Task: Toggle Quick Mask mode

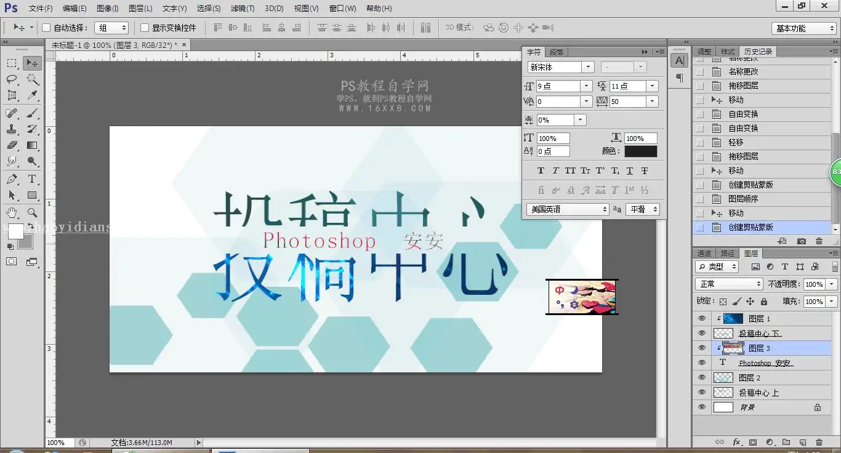Action: click(x=12, y=262)
